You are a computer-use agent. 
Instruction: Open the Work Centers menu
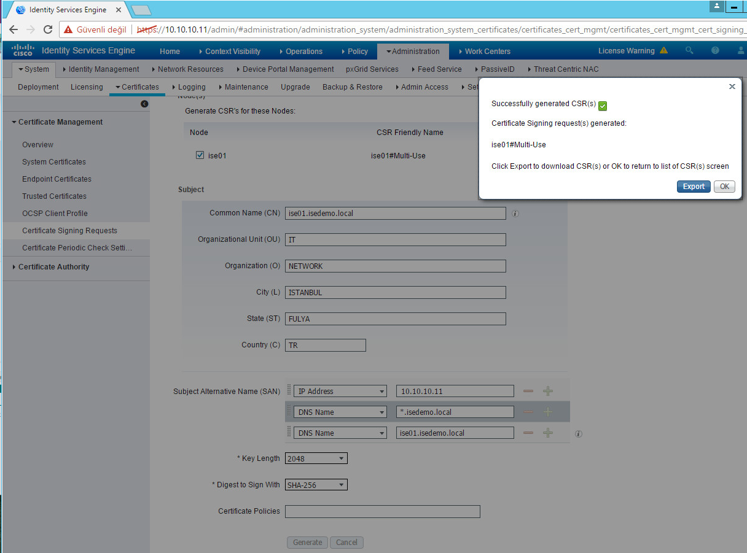[x=485, y=52]
